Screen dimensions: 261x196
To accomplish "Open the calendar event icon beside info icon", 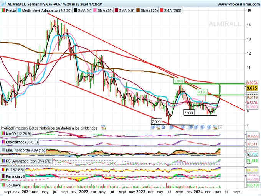I will 215,127.
